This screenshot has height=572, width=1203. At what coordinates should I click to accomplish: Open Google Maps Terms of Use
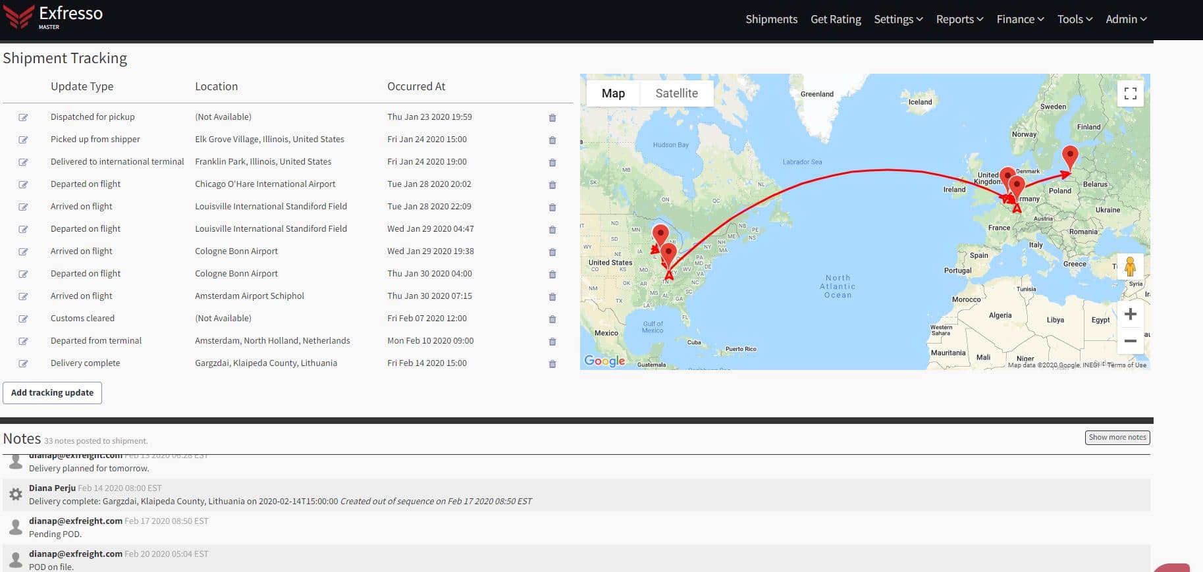[1127, 365]
